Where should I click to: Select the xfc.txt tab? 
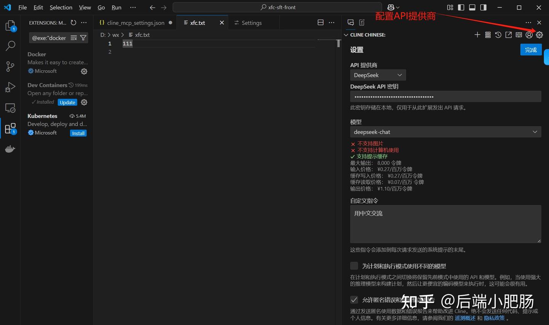(197, 23)
